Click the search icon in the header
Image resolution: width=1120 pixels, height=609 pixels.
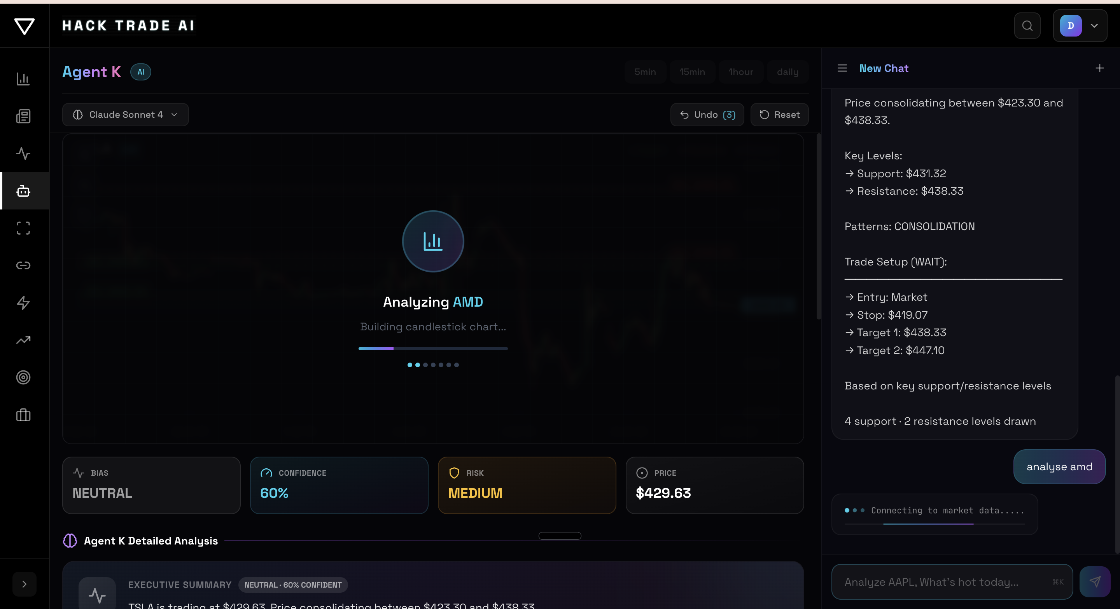1027,26
